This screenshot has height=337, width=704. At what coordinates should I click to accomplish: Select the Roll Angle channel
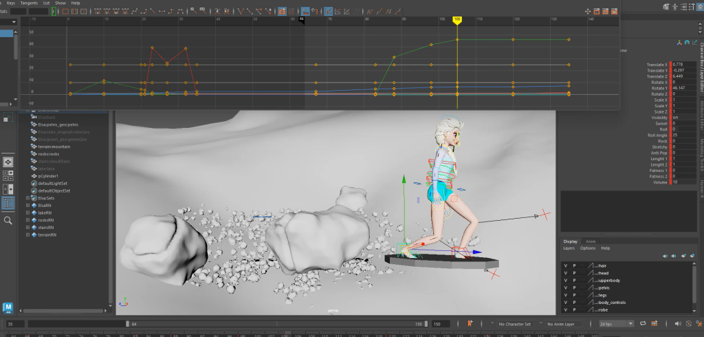pyautogui.click(x=657, y=135)
